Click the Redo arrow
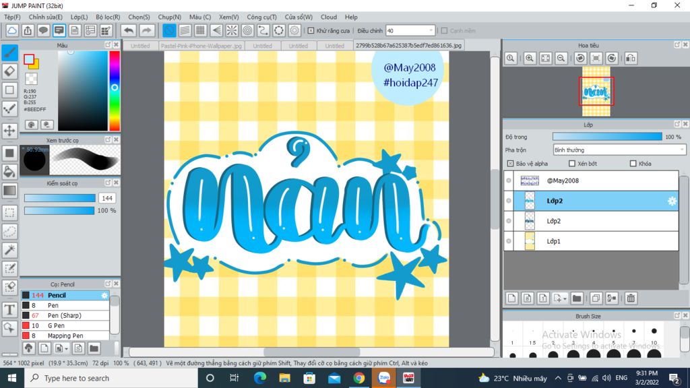Screen dimensions: 690x388 146,30
